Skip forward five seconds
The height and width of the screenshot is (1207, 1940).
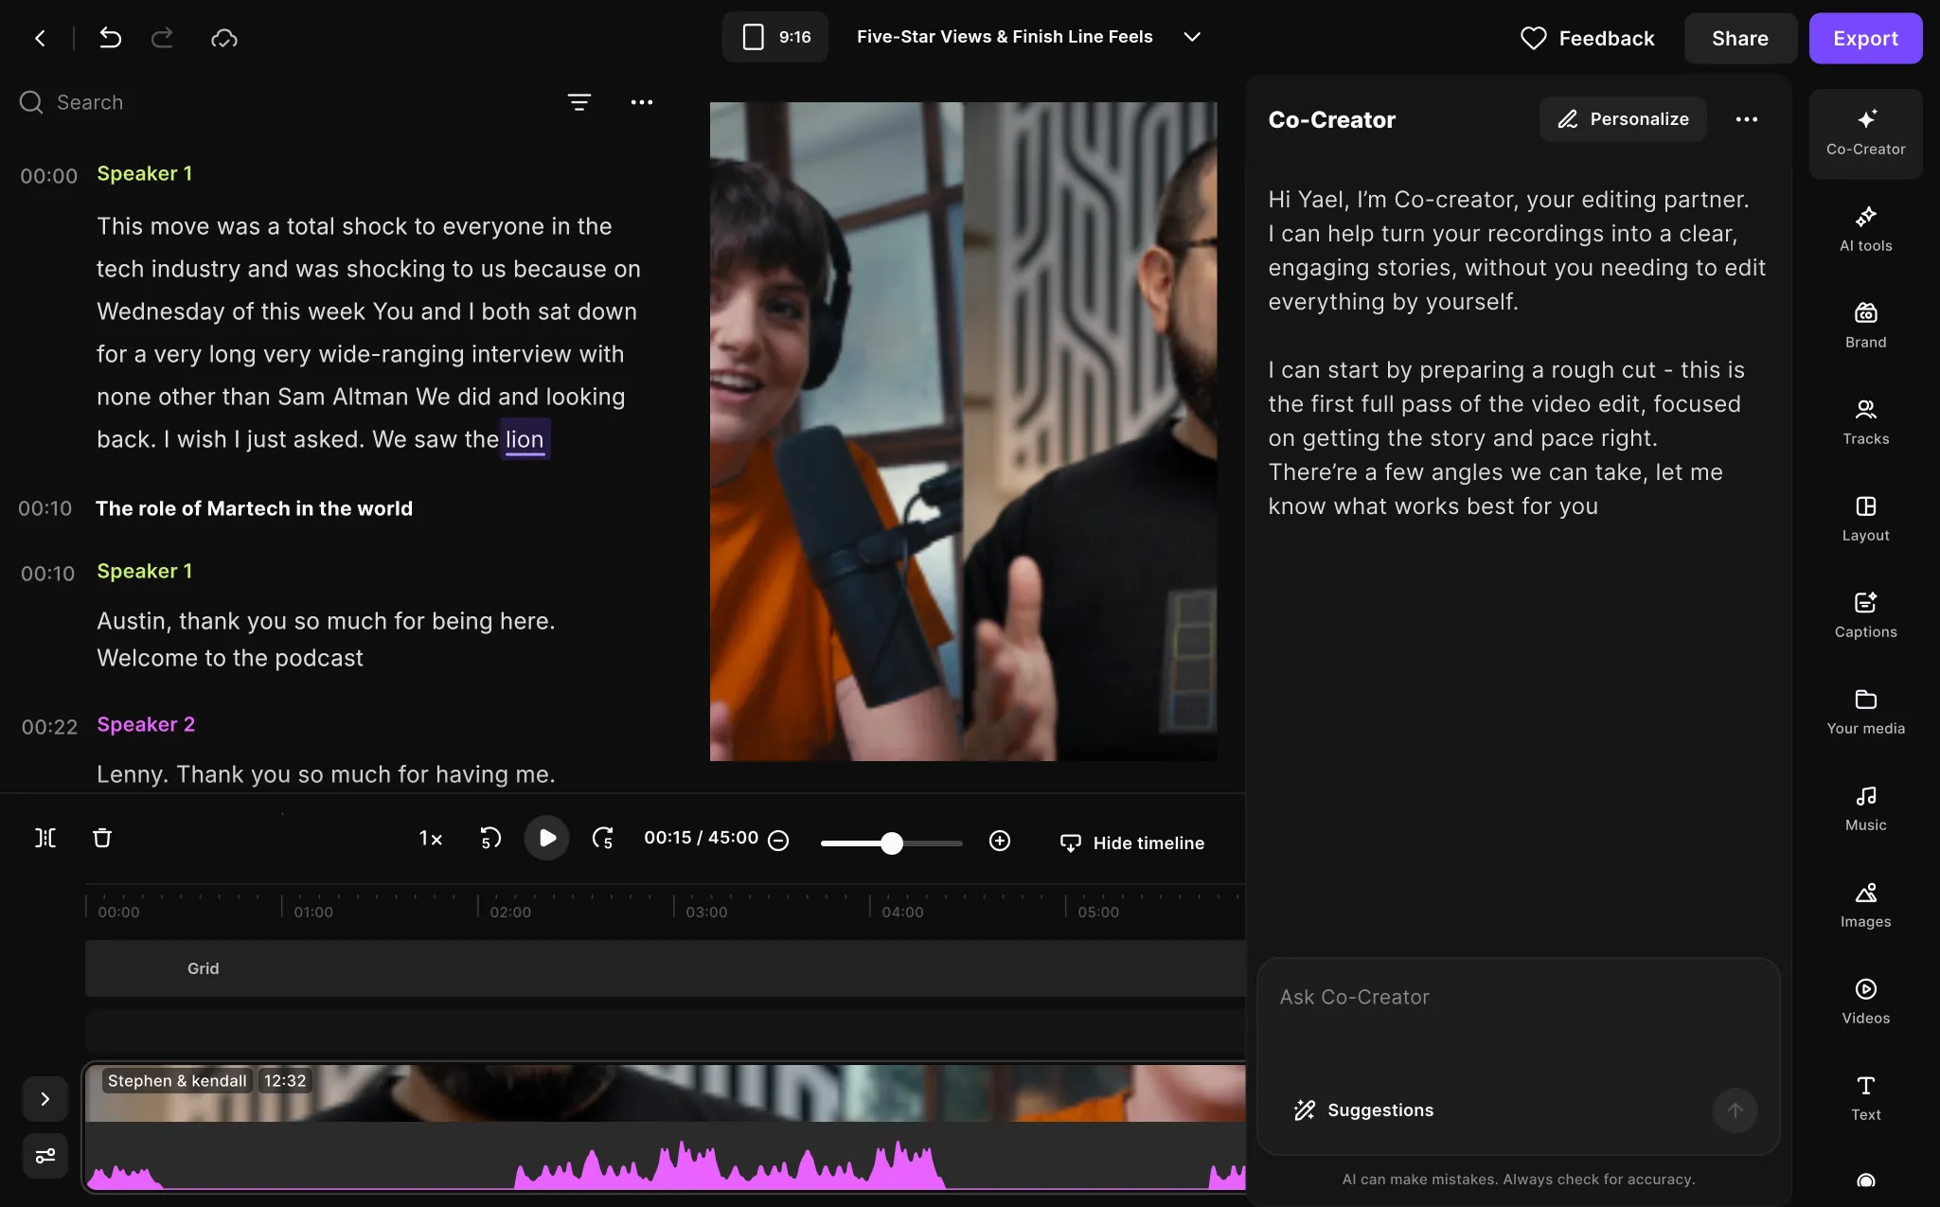coord(603,839)
